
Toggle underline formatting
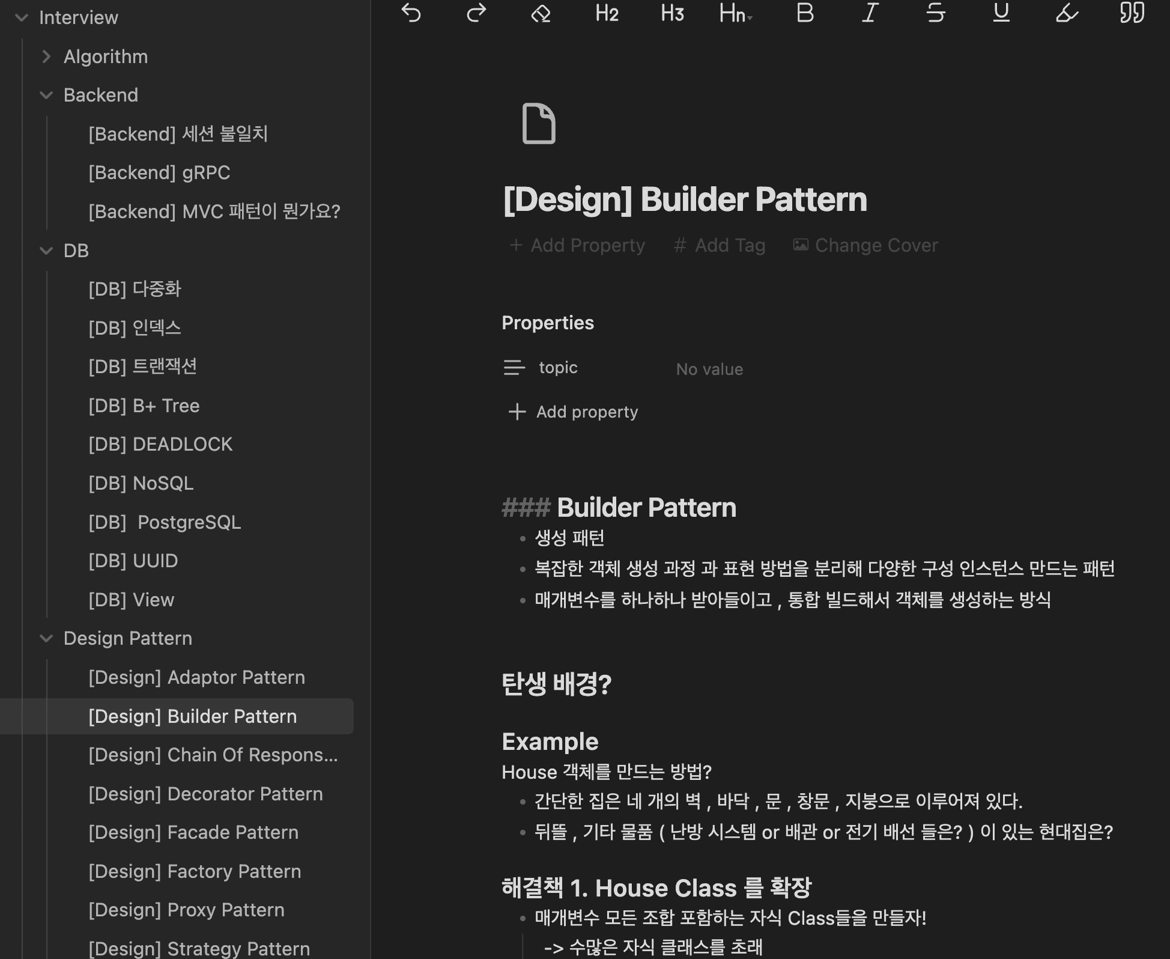(1001, 13)
